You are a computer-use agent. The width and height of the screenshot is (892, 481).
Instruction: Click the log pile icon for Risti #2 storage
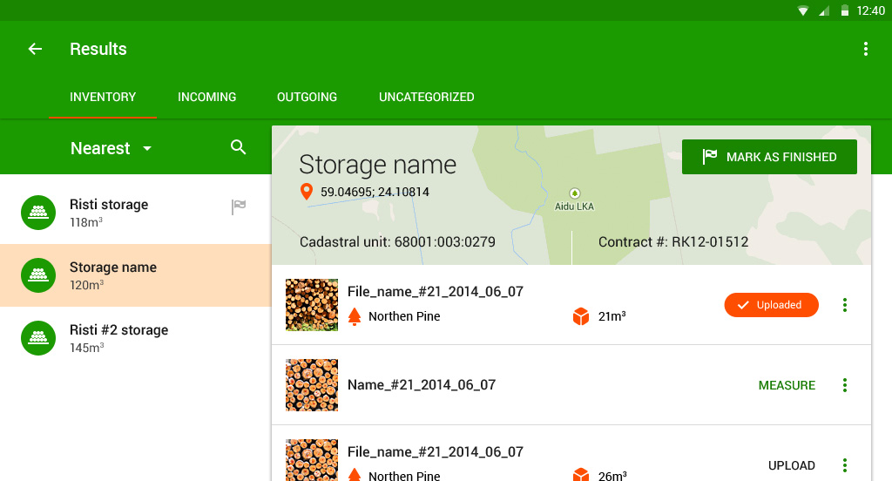(38, 338)
